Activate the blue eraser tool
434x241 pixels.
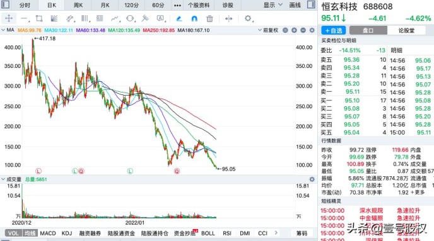pos(179,19)
